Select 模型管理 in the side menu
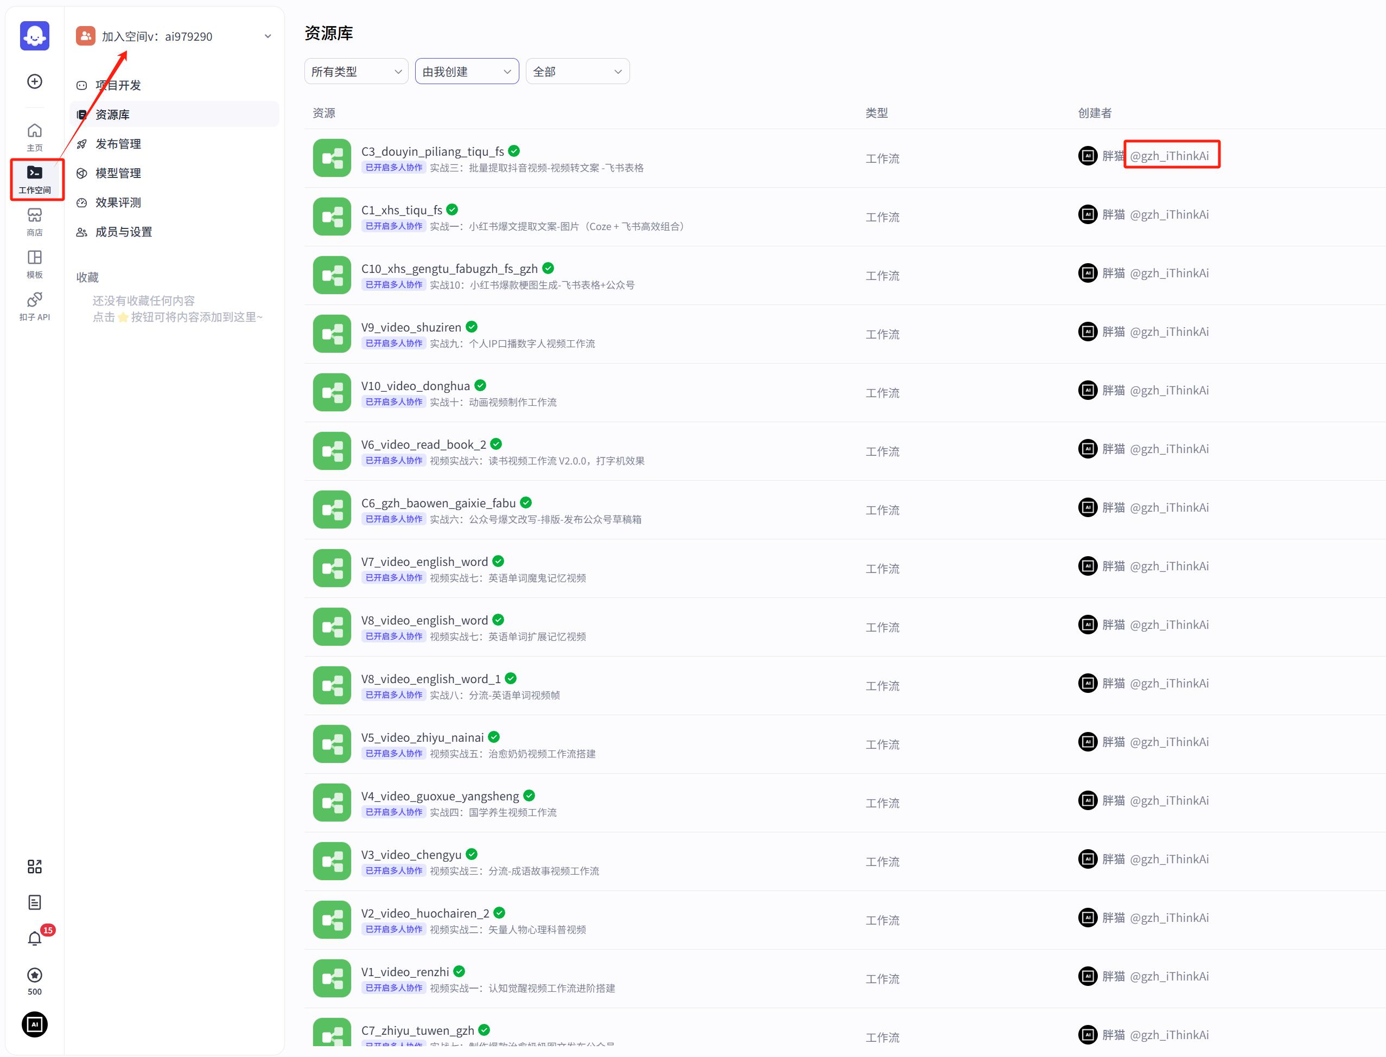The image size is (1386, 1057). (x=174, y=173)
